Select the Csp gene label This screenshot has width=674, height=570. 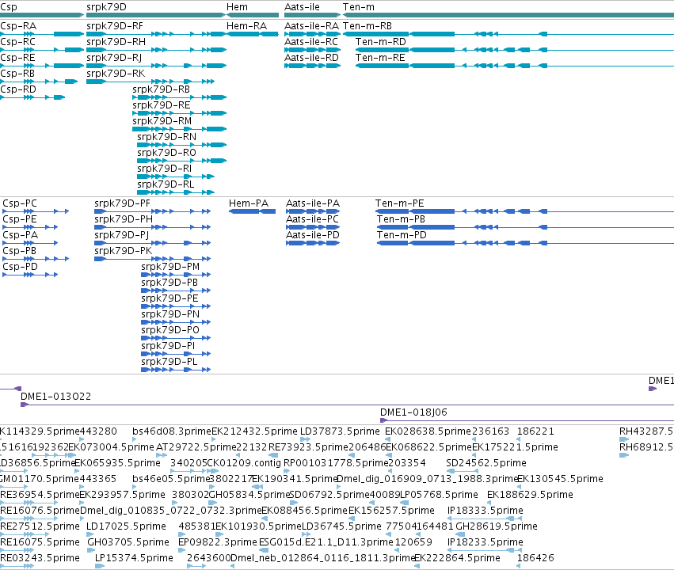click(x=9, y=7)
